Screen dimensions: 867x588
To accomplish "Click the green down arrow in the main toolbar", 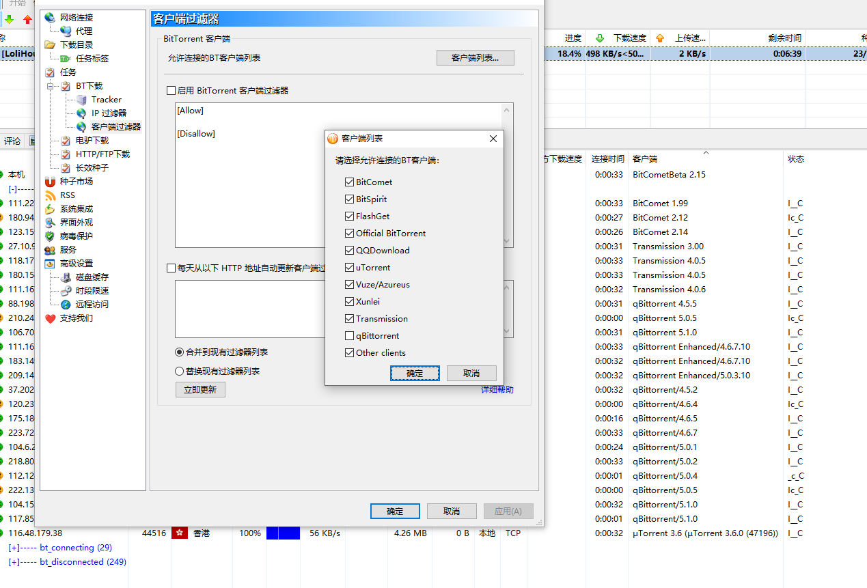I will pyautogui.click(x=10, y=19).
